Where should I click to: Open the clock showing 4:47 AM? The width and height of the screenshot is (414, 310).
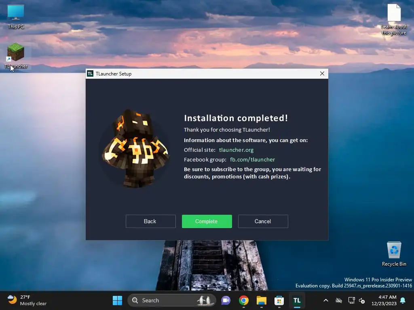384,300
